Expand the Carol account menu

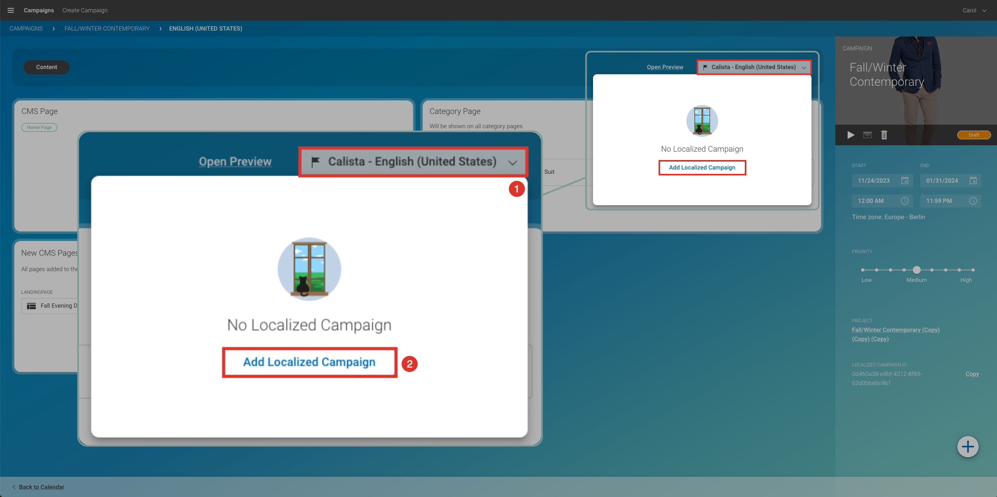click(x=974, y=10)
